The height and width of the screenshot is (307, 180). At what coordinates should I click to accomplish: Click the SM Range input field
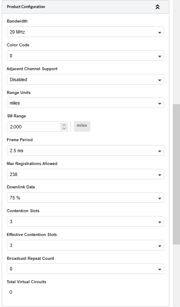pyautogui.click(x=39, y=127)
